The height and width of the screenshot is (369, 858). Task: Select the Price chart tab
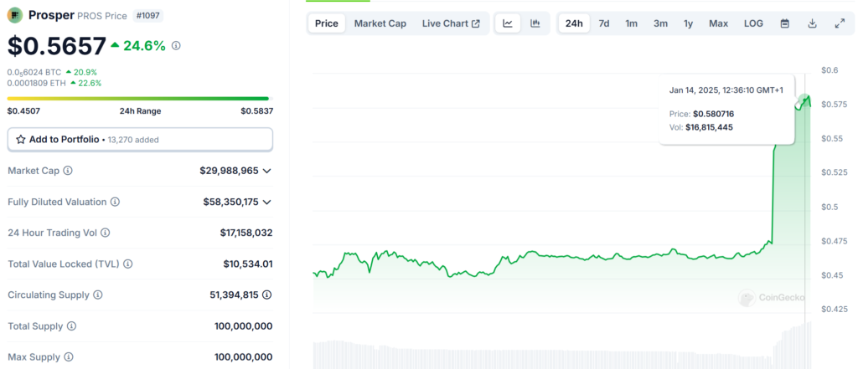click(326, 23)
